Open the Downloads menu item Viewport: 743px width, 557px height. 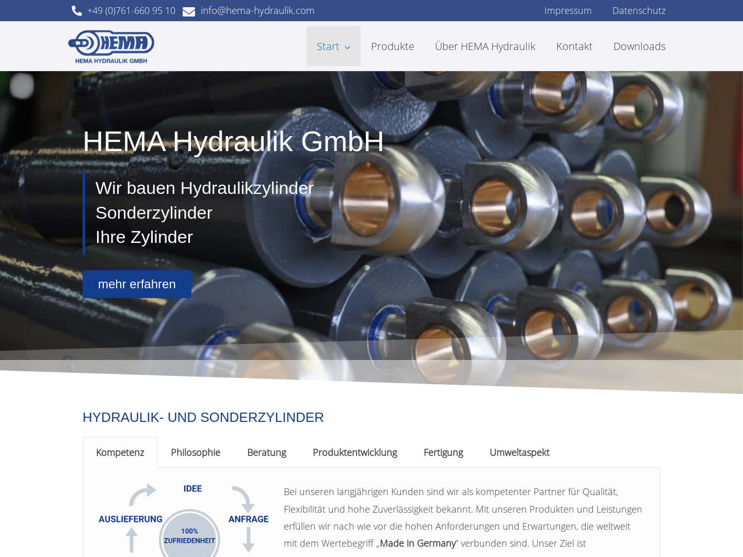pos(639,46)
